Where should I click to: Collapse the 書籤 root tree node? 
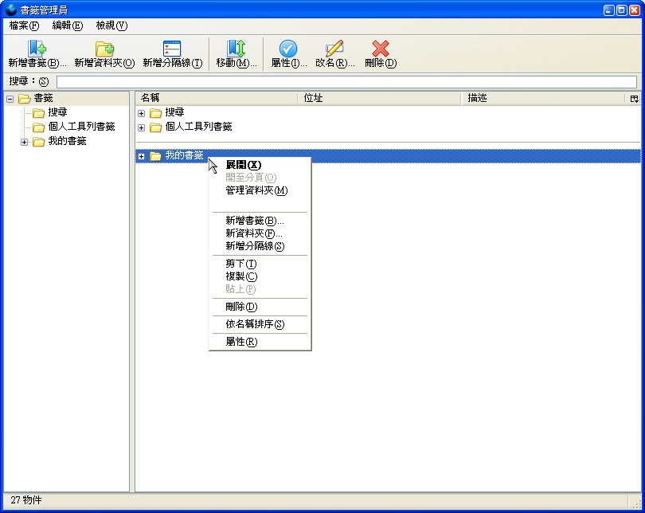[x=10, y=99]
